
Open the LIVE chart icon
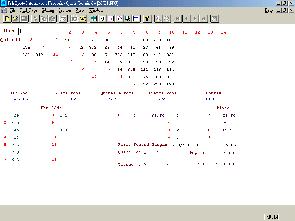pyautogui.click(x=119, y=19)
